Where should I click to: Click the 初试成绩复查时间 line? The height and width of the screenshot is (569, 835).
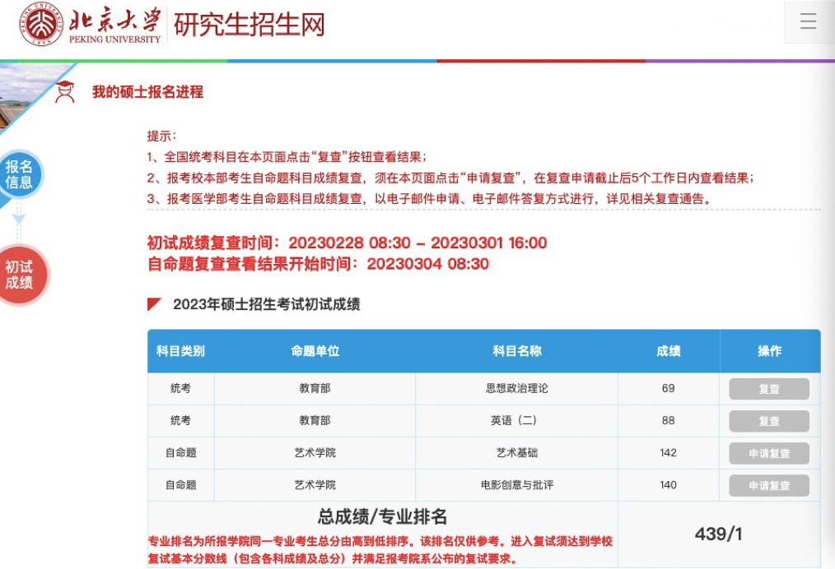point(348,243)
